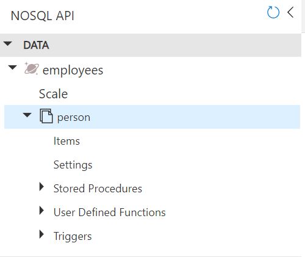305x257 pixels.
Task: Select the Triggers label
Action: [73, 236]
